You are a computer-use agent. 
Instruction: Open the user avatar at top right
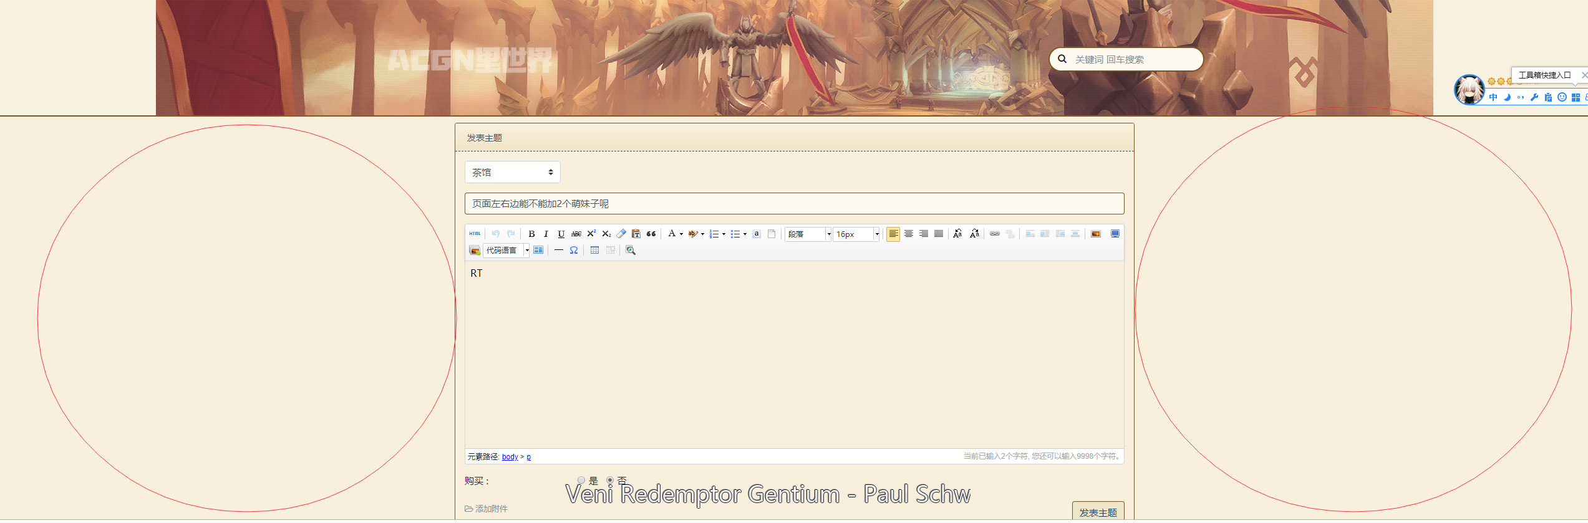pos(1469,90)
